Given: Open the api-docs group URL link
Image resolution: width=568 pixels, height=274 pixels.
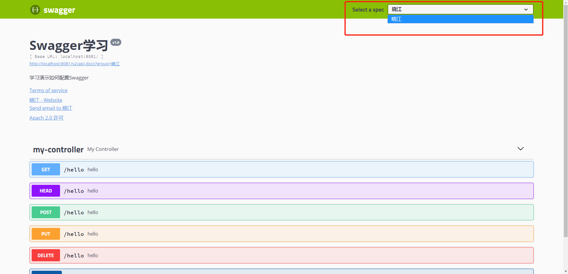Looking at the screenshot, I should (x=75, y=64).
